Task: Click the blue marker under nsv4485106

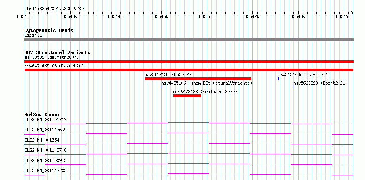Action: pos(162,87)
